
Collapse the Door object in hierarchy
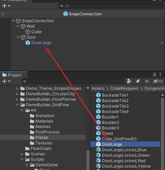click(18, 37)
